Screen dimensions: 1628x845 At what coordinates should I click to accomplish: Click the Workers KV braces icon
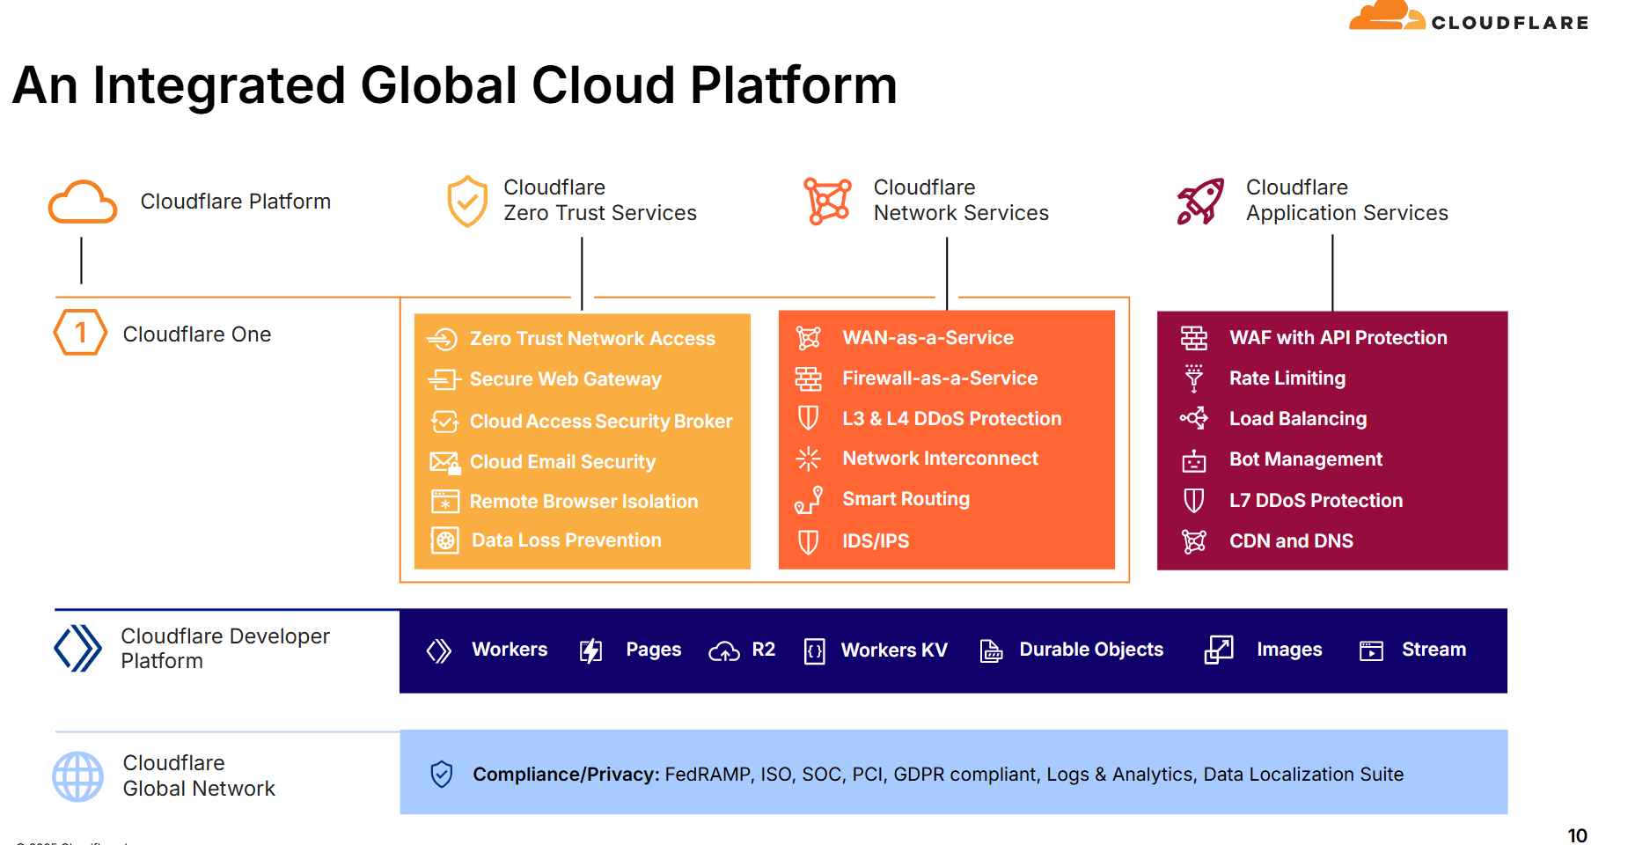(815, 651)
